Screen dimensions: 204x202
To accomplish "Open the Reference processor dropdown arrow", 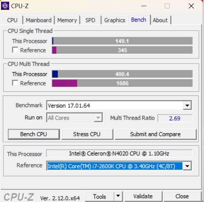I will tap(187, 166).
